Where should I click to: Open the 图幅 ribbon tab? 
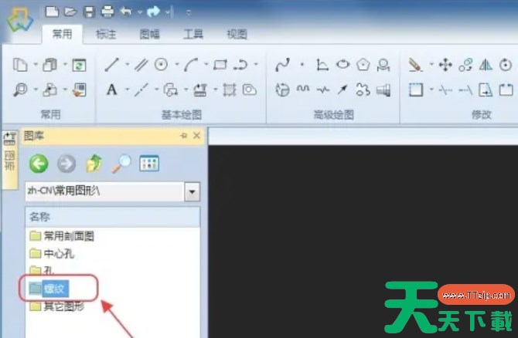[149, 34]
